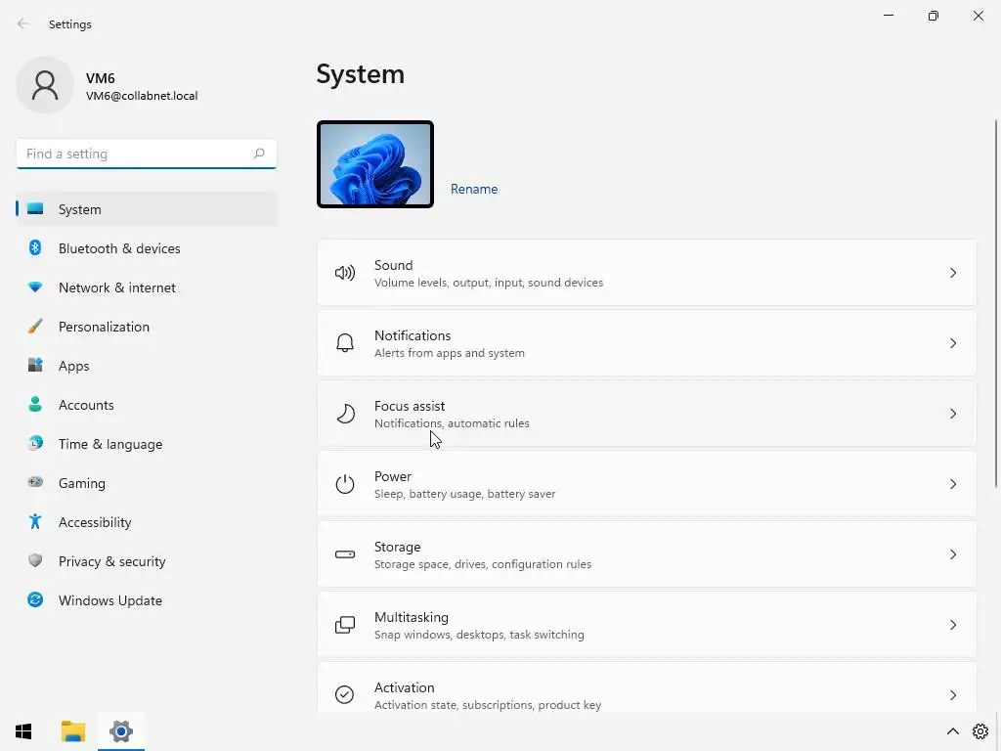Click the Personalization paintbrush icon
1001x751 pixels.
pos(35,327)
